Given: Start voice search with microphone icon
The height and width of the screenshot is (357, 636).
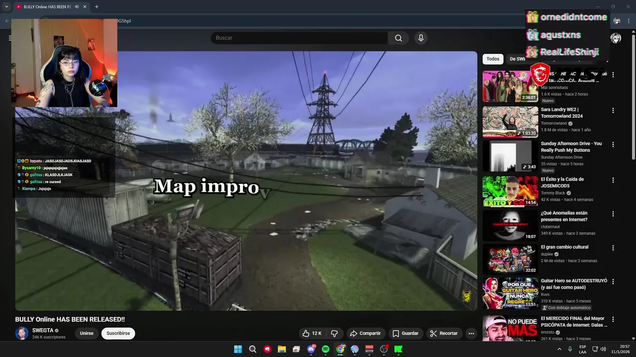Looking at the screenshot, I should [421, 38].
